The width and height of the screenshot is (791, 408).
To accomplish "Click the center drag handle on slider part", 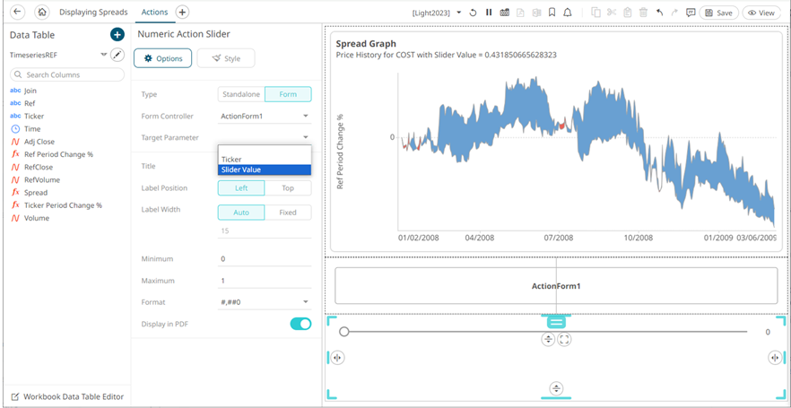I will coord(556,322).
